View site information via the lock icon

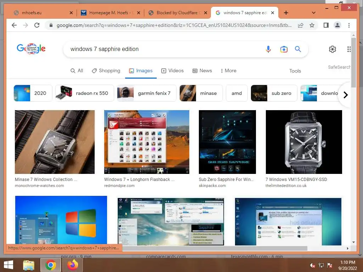tap(51, 25)
